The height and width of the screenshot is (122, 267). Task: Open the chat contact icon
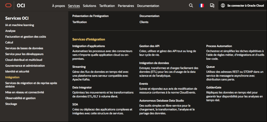212,6
